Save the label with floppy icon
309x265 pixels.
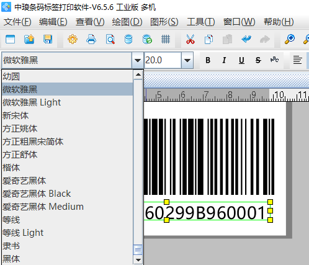click(x=48, y=39)
